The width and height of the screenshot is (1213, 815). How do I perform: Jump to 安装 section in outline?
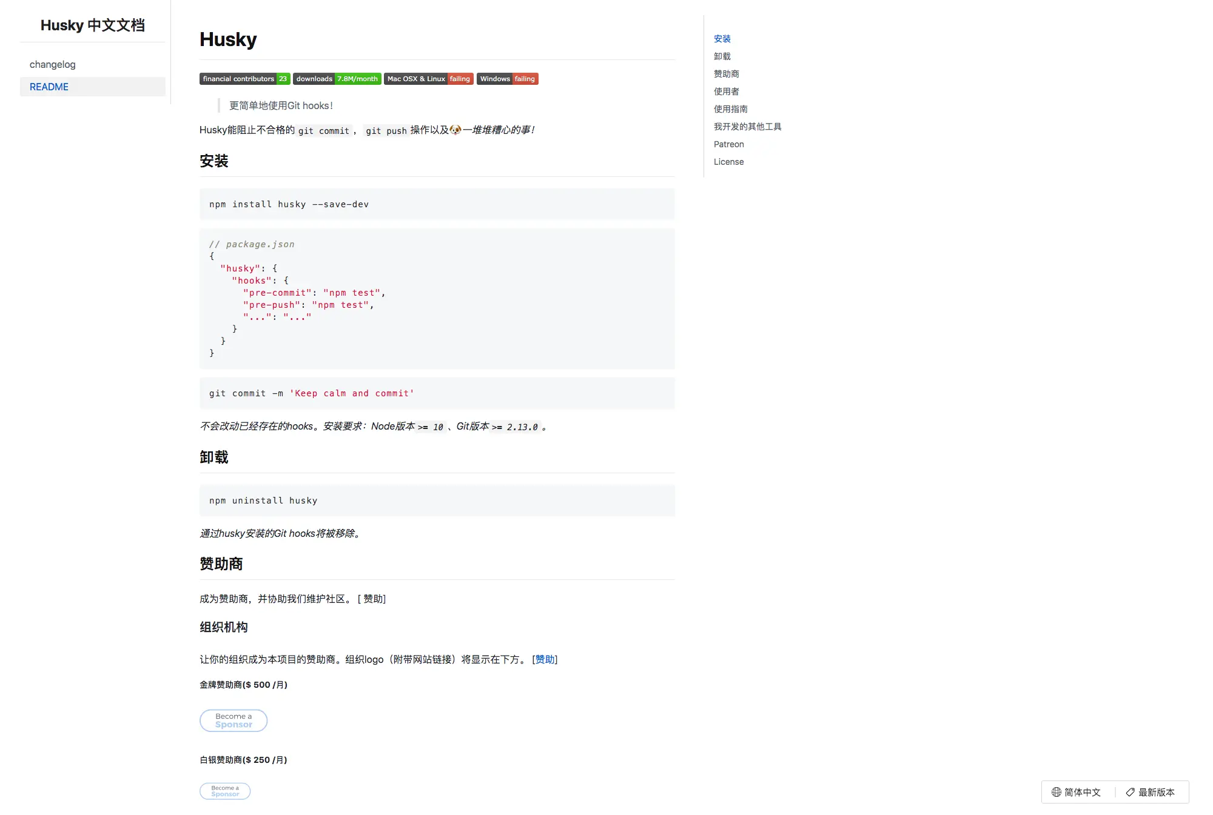[x=722, y=39]
